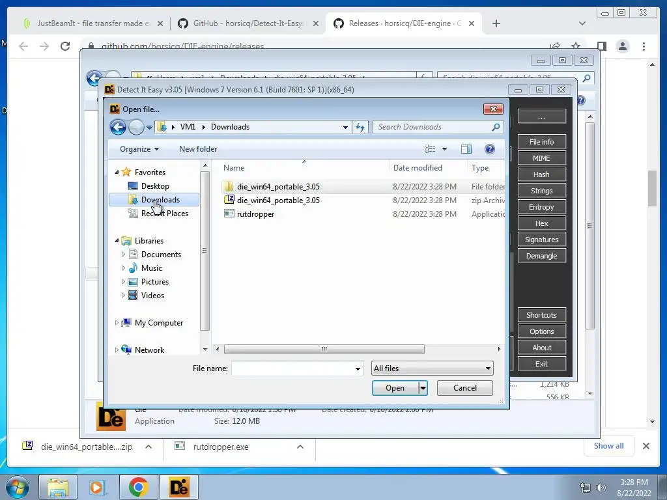Switch to Releases DIE-engine tab
667x500 pixels.
pos(404,23)
